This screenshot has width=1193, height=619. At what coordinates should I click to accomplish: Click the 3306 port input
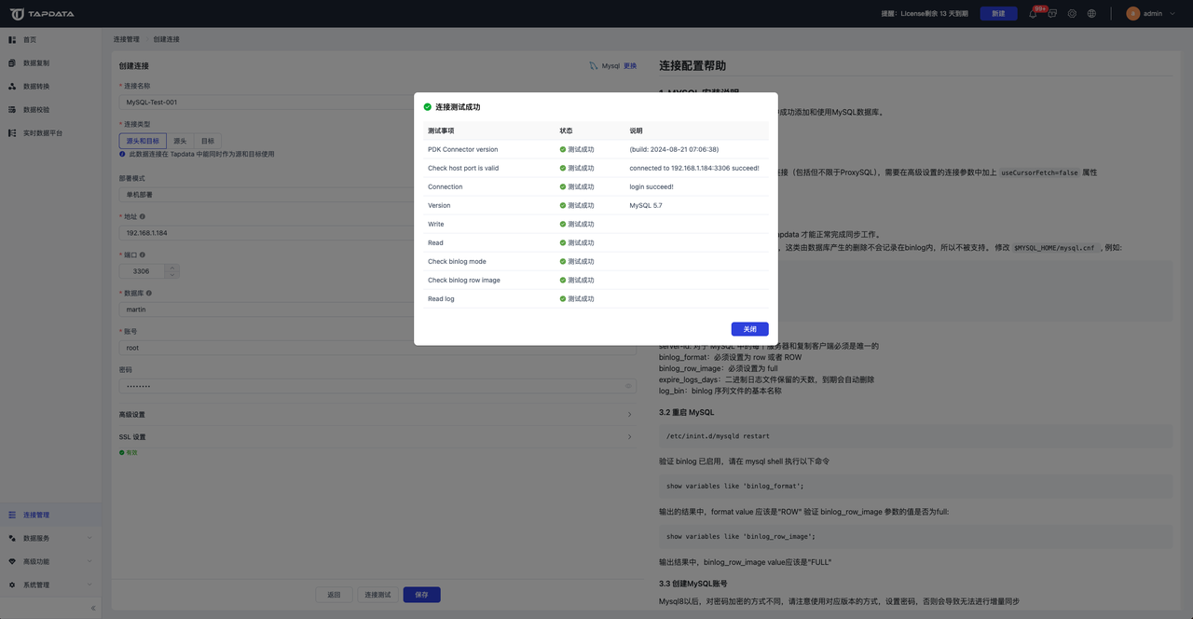(142, 271)
